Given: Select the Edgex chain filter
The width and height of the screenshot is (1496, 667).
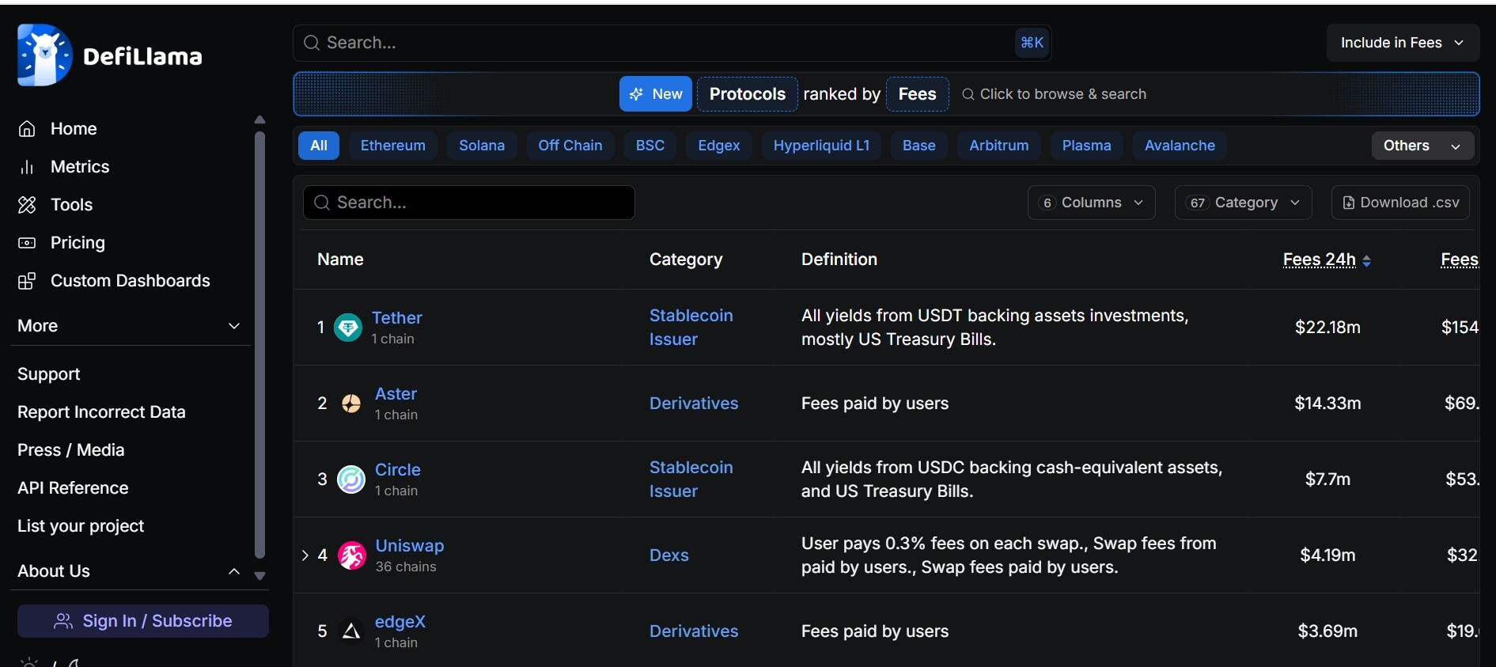Looking at the screenshot, I should [719, 146].
